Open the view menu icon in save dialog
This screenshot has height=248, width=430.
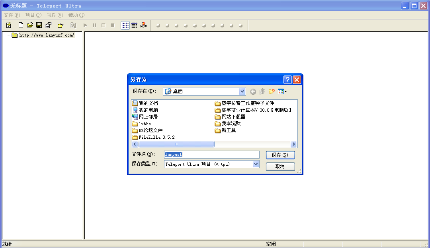point(282,91)
